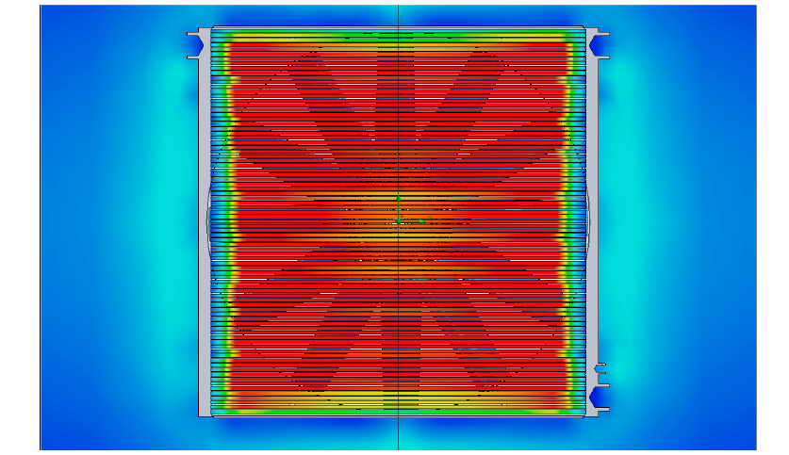
Task: Click the large bottom-right mounting bracket
Action: (x=600, y=398)
